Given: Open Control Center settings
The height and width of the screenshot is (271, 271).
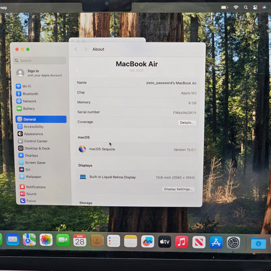Looking at the screenshot, I should point(33,141).
